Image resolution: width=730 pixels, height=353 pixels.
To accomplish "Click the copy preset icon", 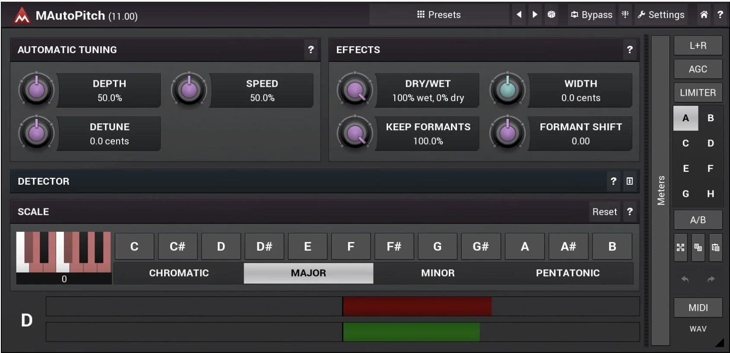I will [698, 247].
